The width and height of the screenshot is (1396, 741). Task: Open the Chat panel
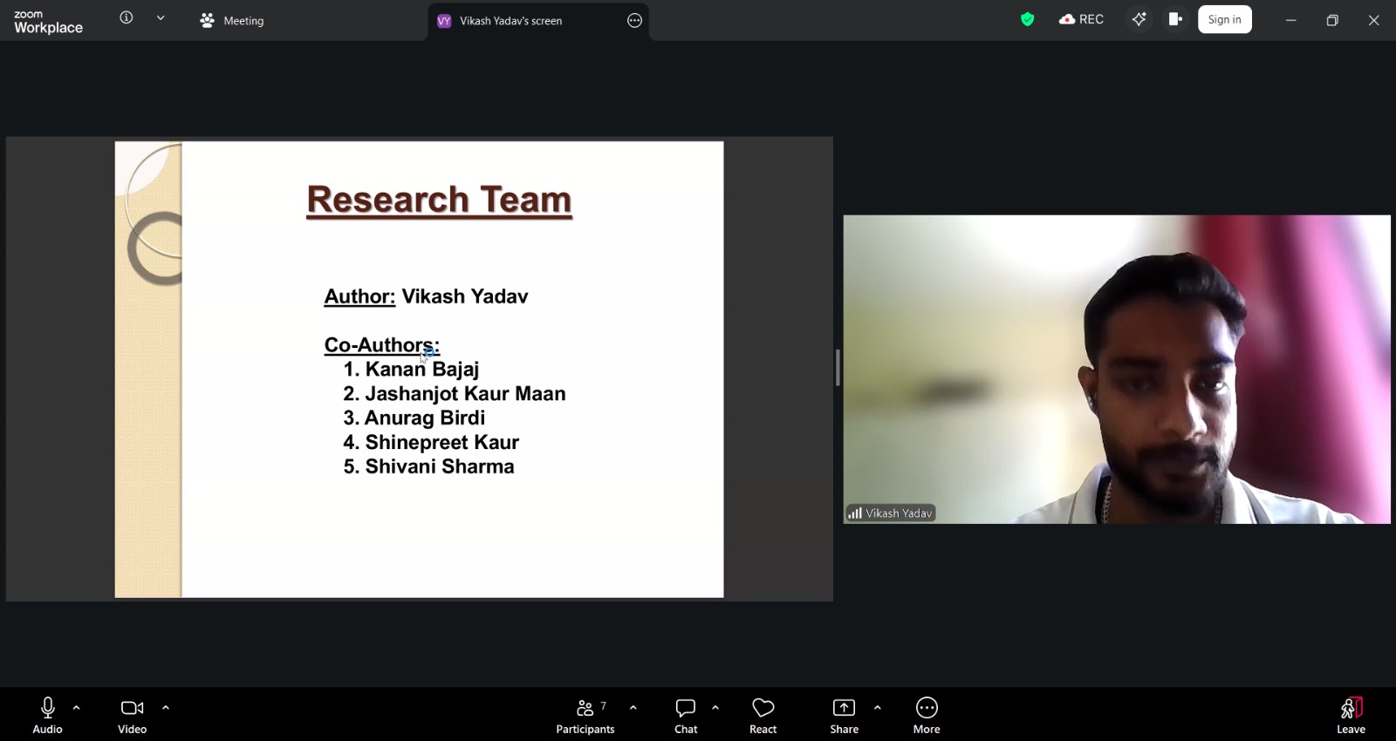pyautogui.click(x=686, y=715)
